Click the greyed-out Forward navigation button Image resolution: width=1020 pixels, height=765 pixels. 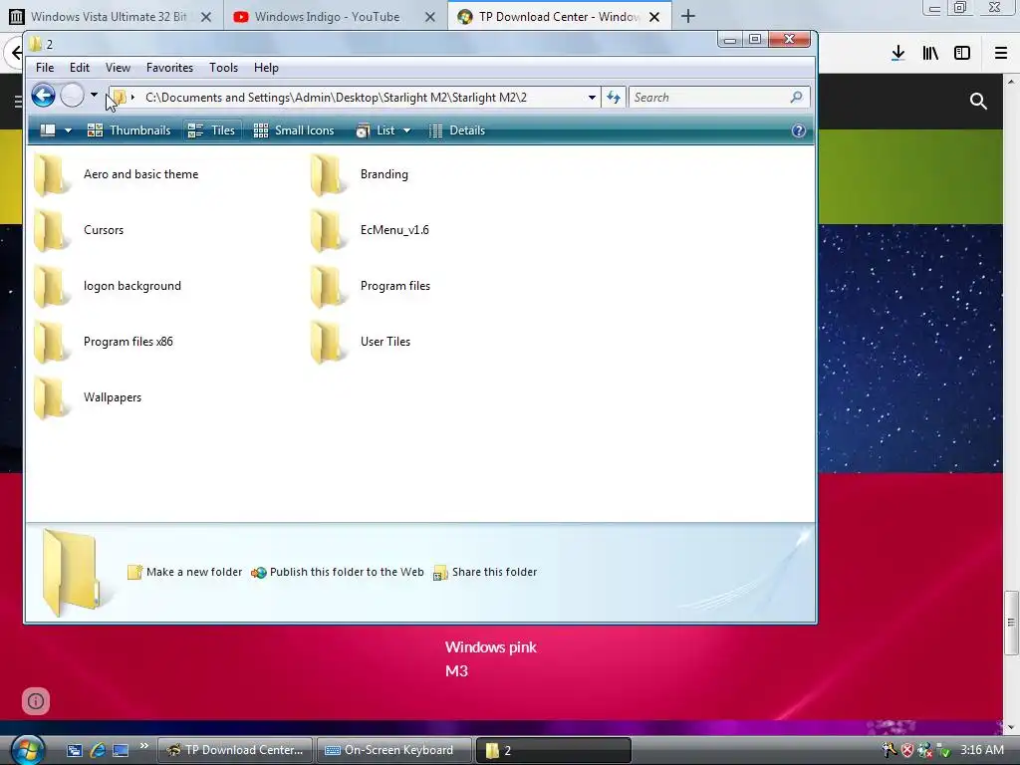(x=72, y=97)
